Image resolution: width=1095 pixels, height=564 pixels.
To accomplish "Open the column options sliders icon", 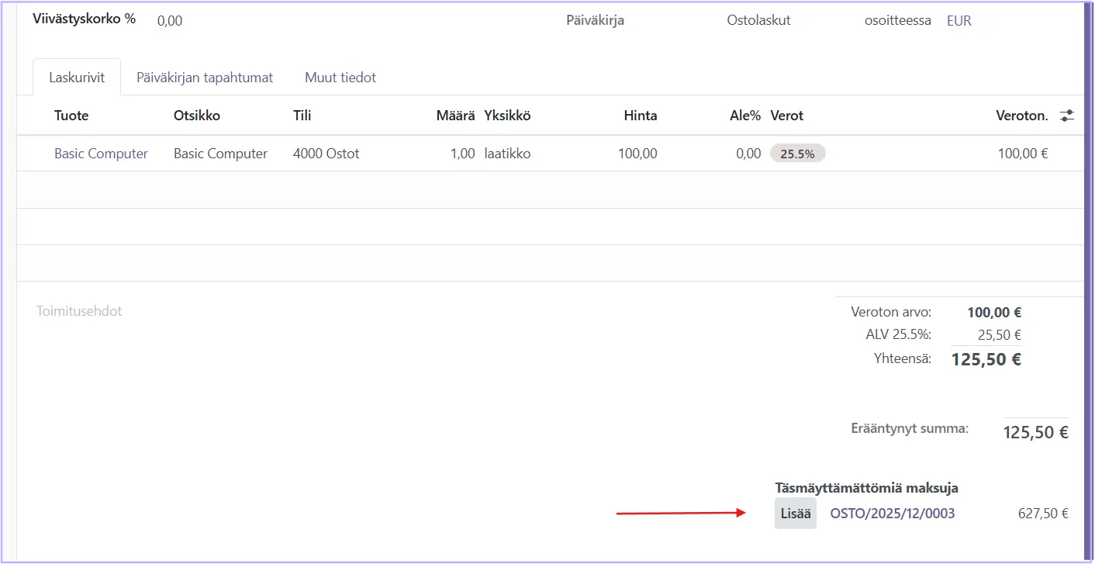I will pos(1067,116).
